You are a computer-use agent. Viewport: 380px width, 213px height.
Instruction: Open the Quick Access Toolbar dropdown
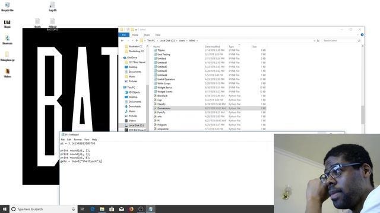click(136, 30)
